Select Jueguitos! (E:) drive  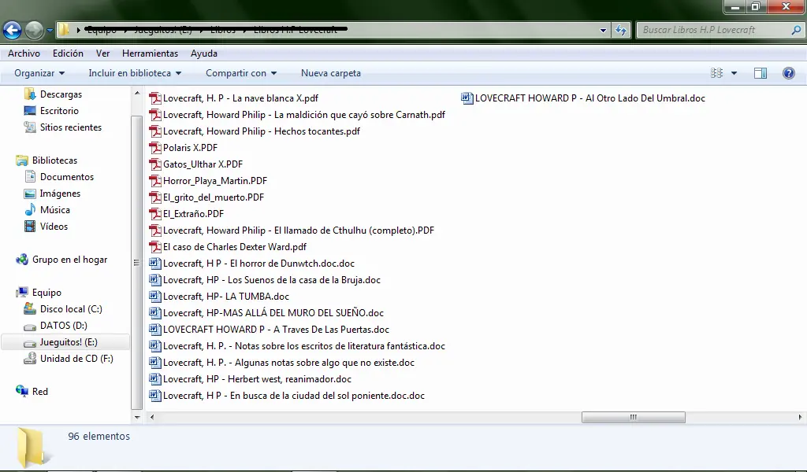(x=69, y=342)
